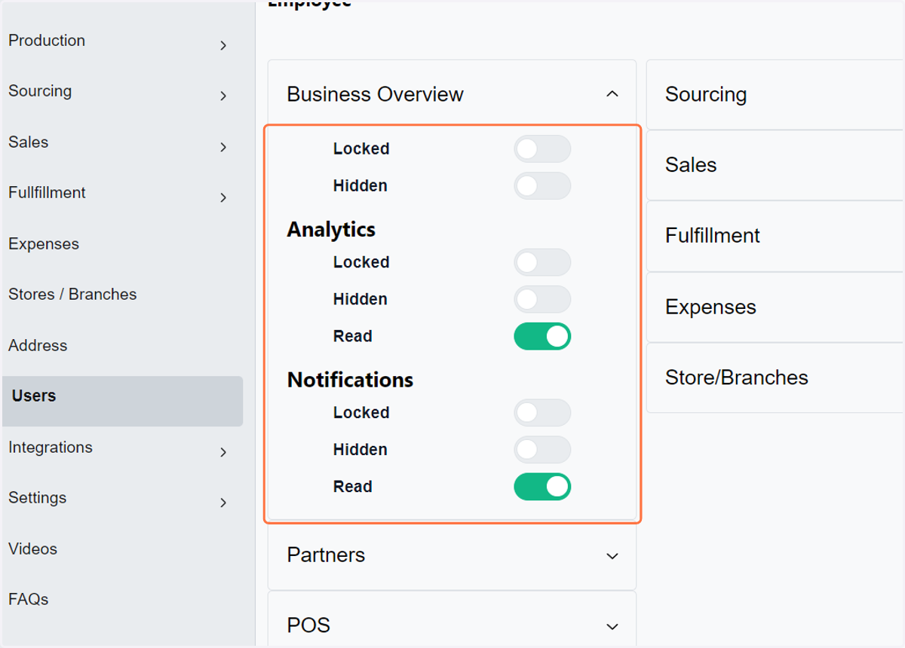The width and height of the screenshot is (905, 648).
Task: Open Integrations in the sidebar
Action: [x=51, y=448]
